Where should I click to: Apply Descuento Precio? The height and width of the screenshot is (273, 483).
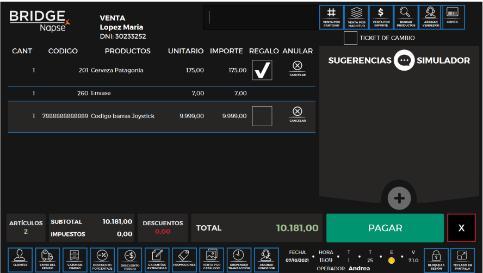(129, 260)
